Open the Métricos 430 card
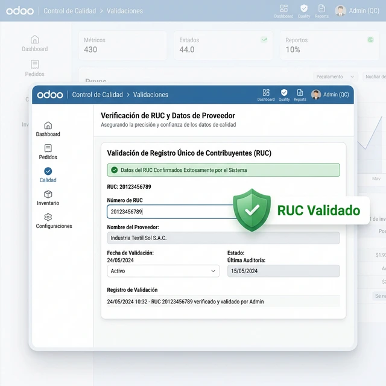This screenshot has width=386, height=386. tap(122, 45)
